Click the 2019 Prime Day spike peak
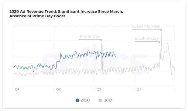 point(102,43)
